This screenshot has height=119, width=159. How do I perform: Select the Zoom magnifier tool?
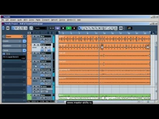pos(96,28)
